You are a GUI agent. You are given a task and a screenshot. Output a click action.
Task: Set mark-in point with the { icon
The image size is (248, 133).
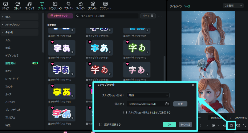200,125
